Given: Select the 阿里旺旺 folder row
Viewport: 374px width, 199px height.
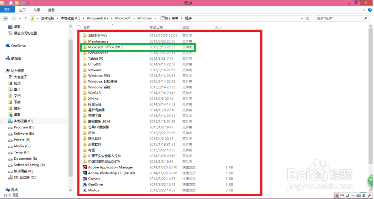Looking at the screenshot, I should [157, 104].
